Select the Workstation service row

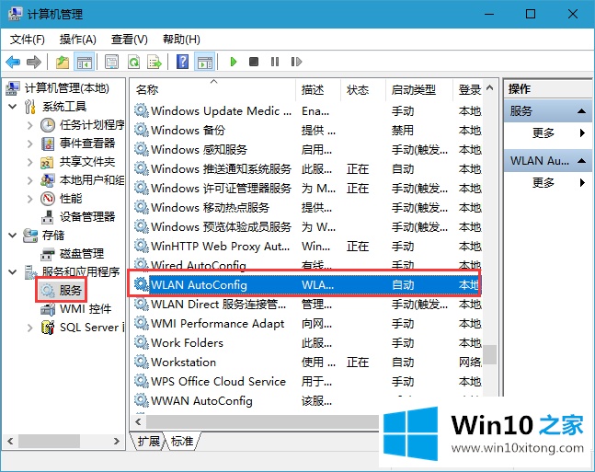307,363
